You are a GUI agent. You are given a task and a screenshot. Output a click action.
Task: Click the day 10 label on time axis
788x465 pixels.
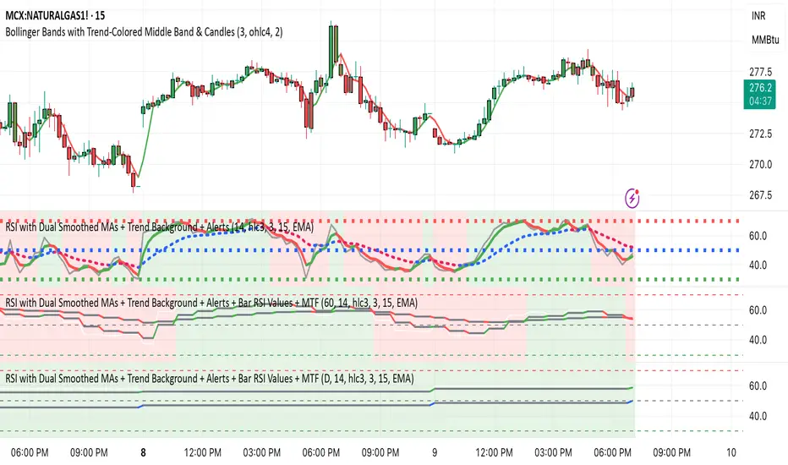[731, 452]
